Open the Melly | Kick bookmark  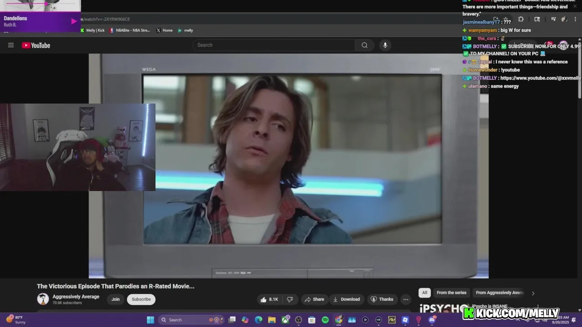(x=92, y=30)
